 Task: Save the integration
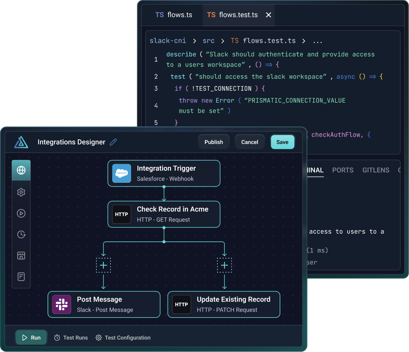pyautogui.click(x=283, y=142)
